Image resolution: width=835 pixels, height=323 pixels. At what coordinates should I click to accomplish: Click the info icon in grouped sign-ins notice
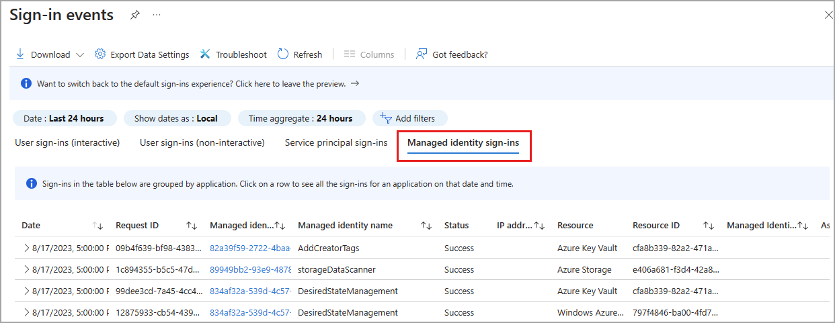point(32,183)
